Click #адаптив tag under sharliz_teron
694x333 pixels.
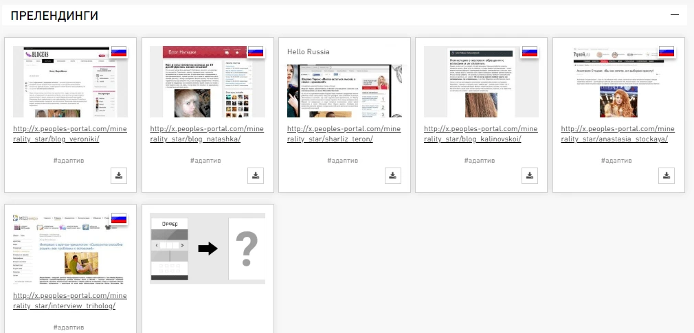343,161
